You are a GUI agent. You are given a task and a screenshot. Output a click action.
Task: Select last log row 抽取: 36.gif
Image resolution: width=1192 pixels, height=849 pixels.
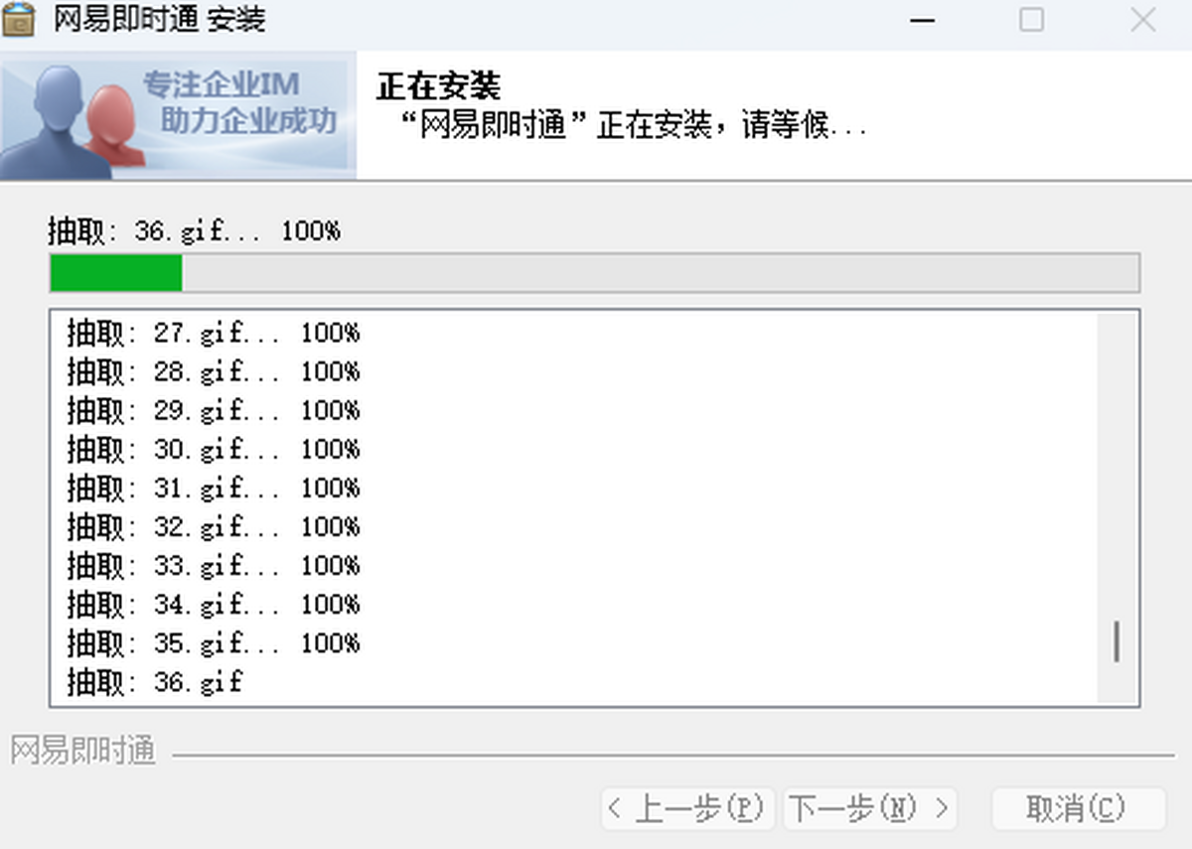tap(155, 682)
